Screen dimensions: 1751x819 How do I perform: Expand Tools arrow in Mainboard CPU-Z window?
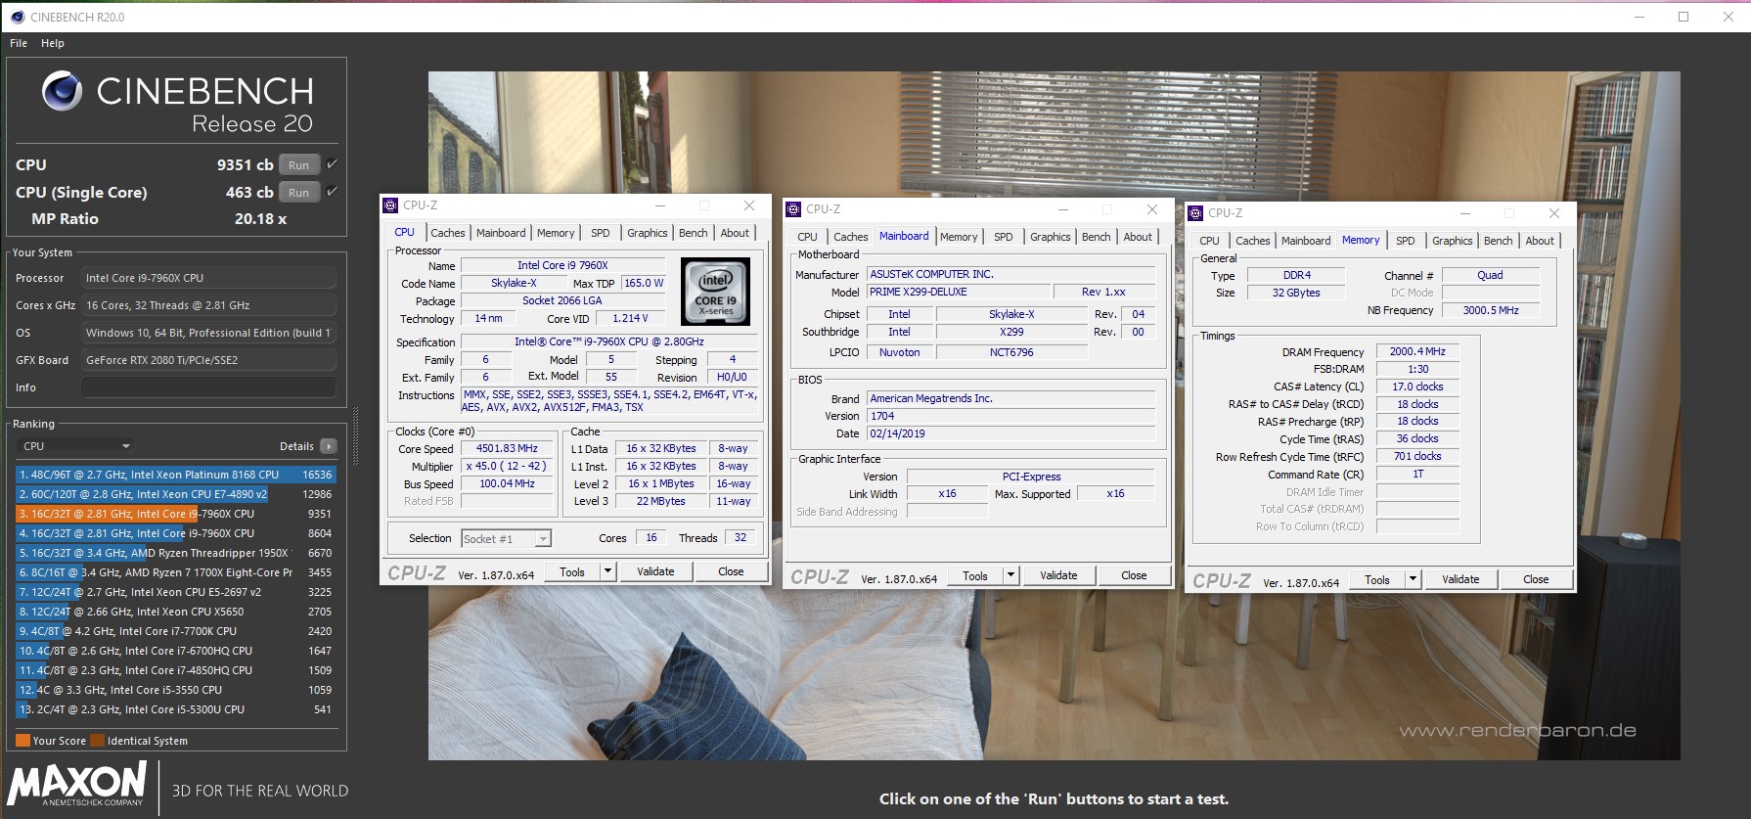[1010, 576]
